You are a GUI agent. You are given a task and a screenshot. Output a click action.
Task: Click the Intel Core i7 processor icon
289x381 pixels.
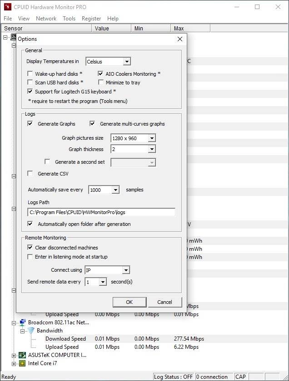coord(22,363)
